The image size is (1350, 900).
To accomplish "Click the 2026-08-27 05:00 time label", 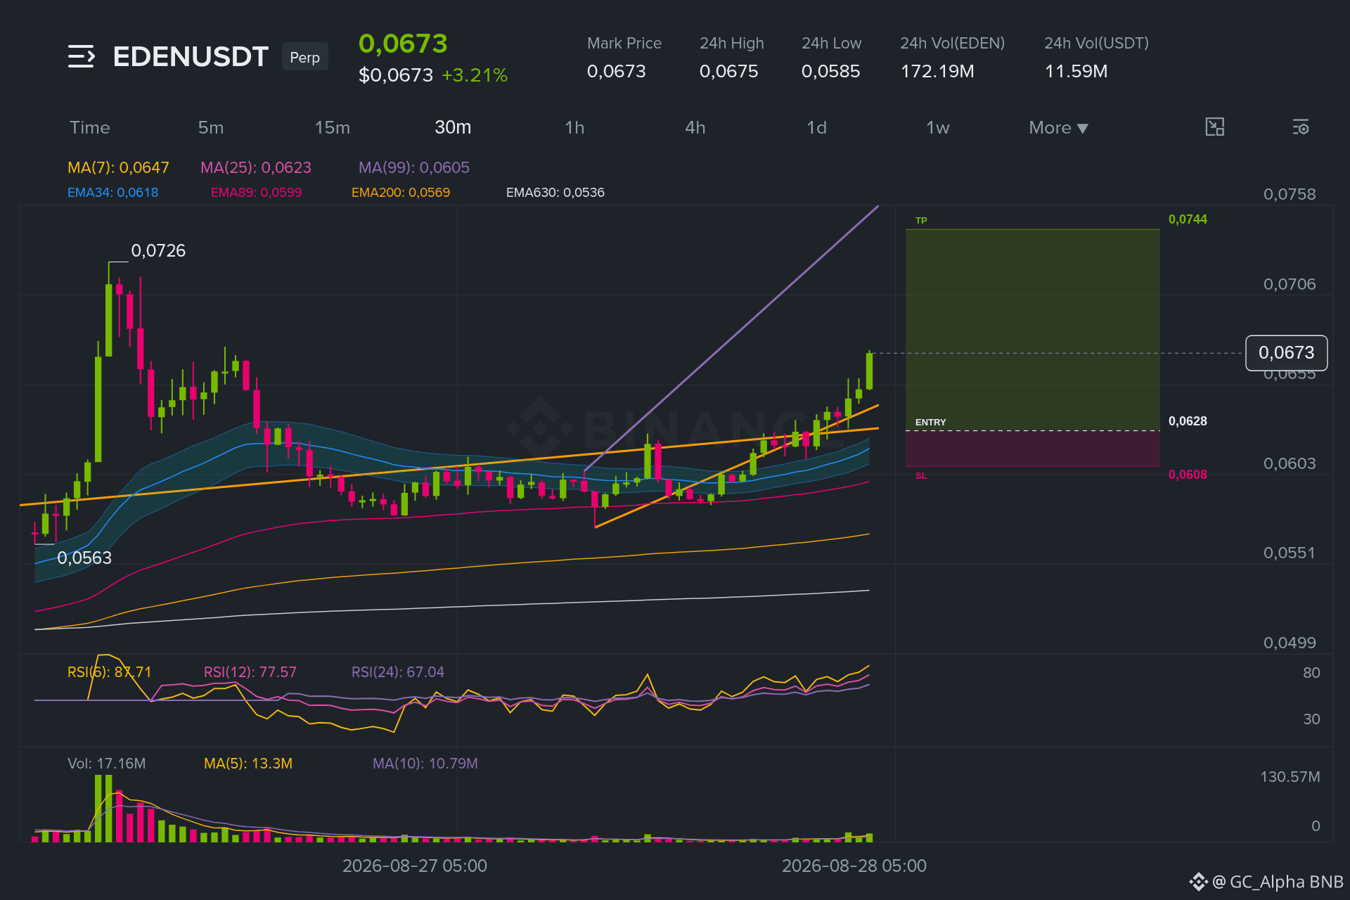I will (415, 866).
